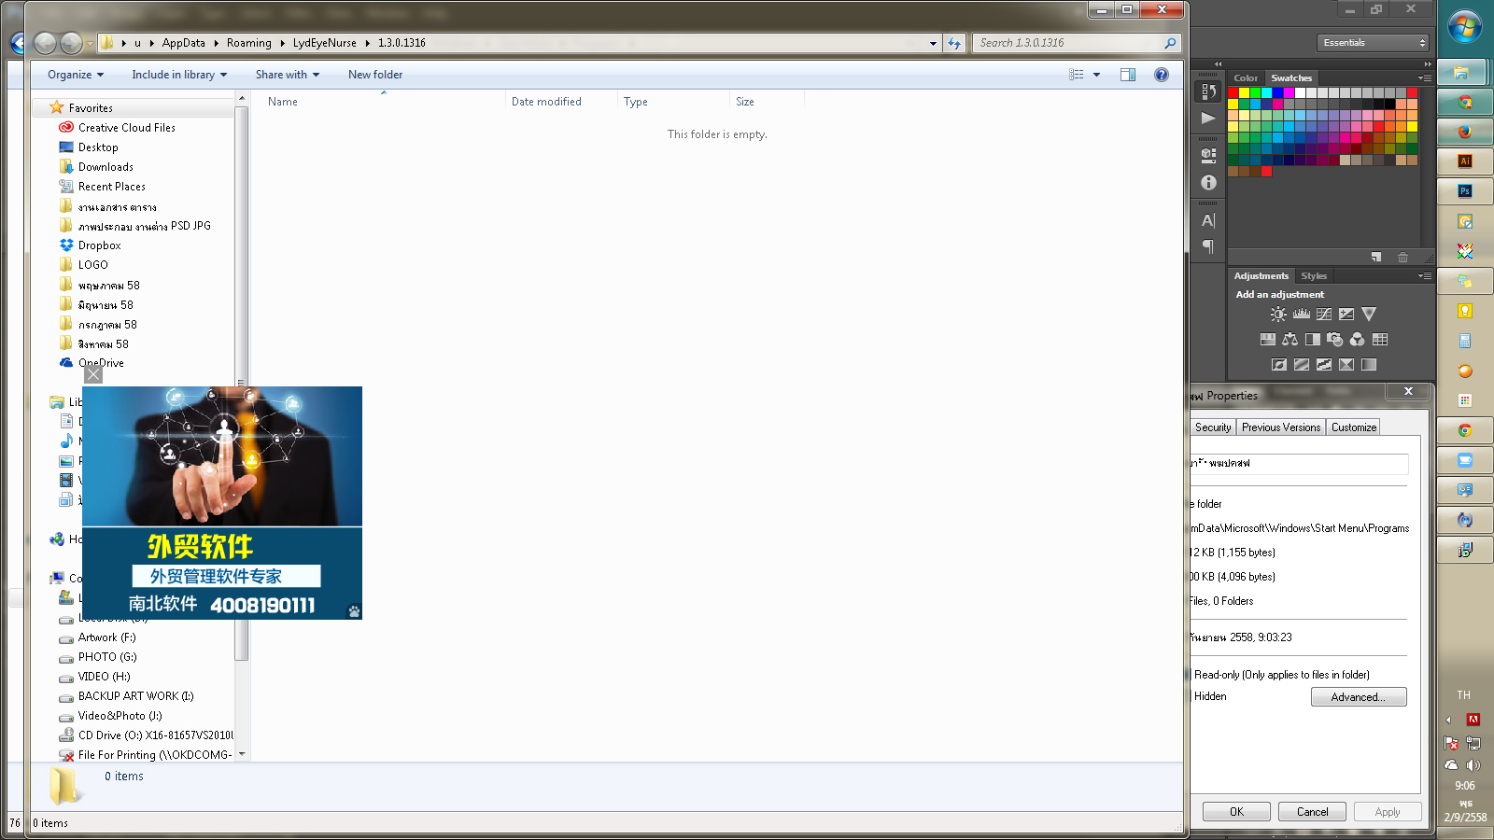Switch to Photoshop from the taskbar

point(1464,190)
